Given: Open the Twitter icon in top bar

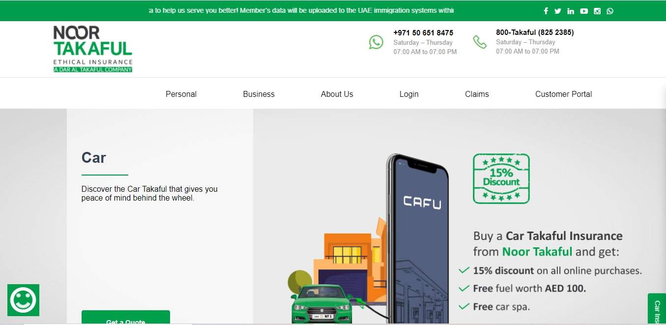Looking at the screenshot, I should tap(558, 11).
